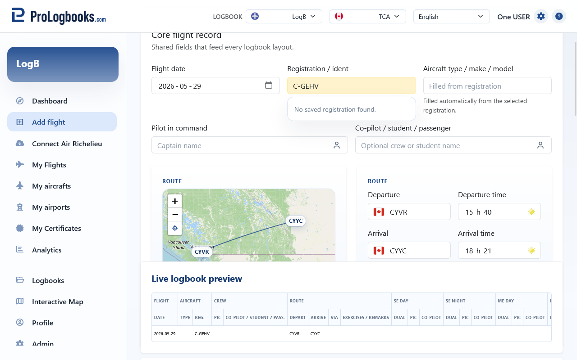Open the LogB logbook dropdown

284,17
